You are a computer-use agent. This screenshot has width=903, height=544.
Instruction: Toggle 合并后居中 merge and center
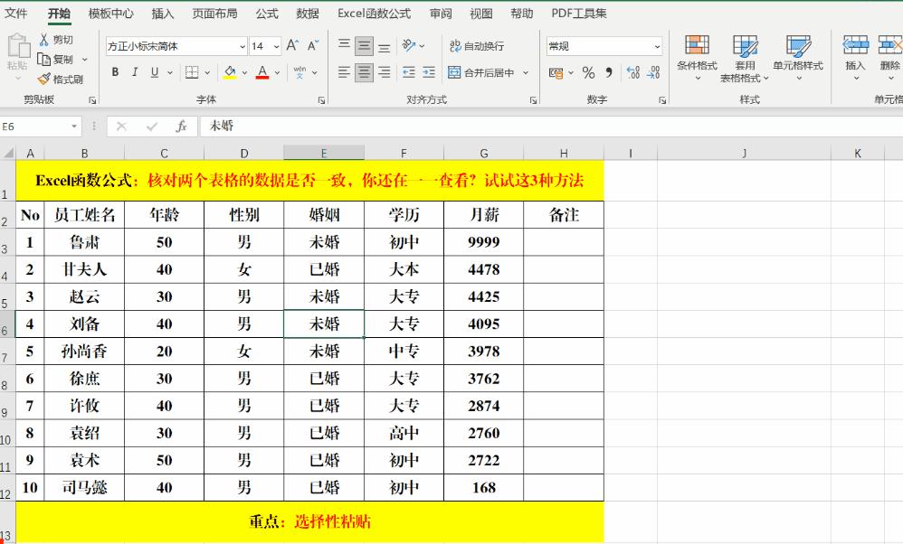click(x=481, y=72)
